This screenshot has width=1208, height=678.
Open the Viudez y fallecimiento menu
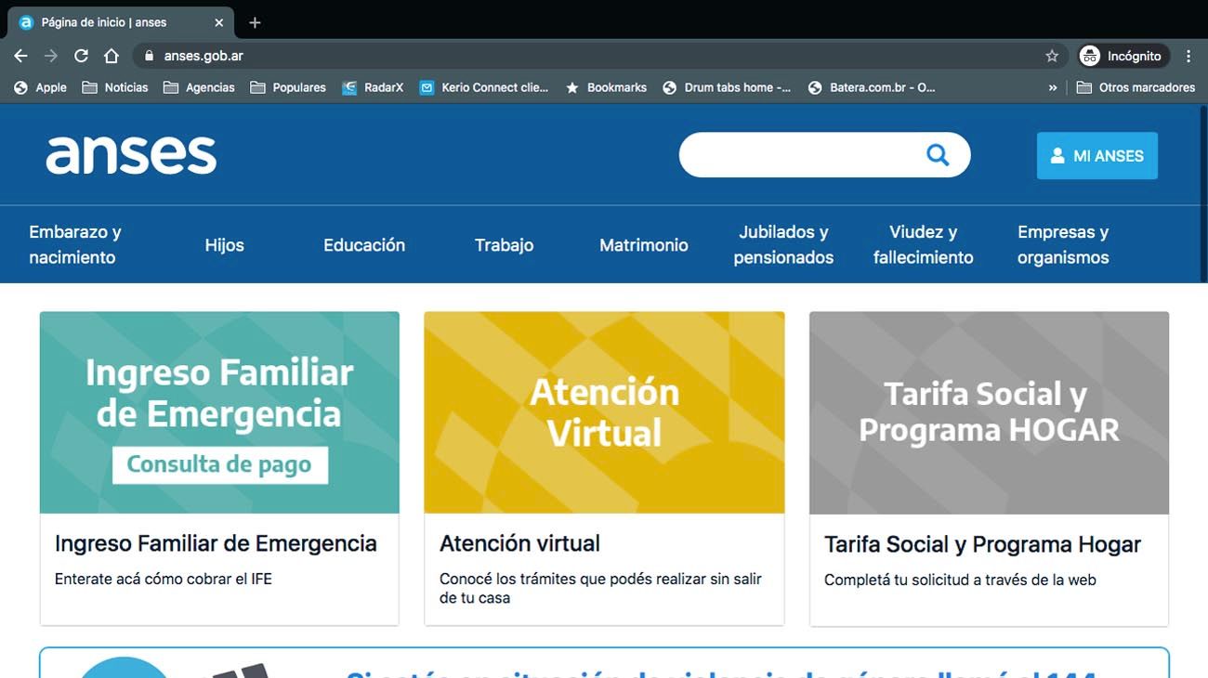point(924,244)
